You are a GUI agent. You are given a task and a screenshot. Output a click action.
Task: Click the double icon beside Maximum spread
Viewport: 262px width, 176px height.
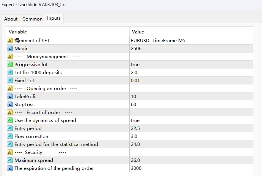point(10,160)
